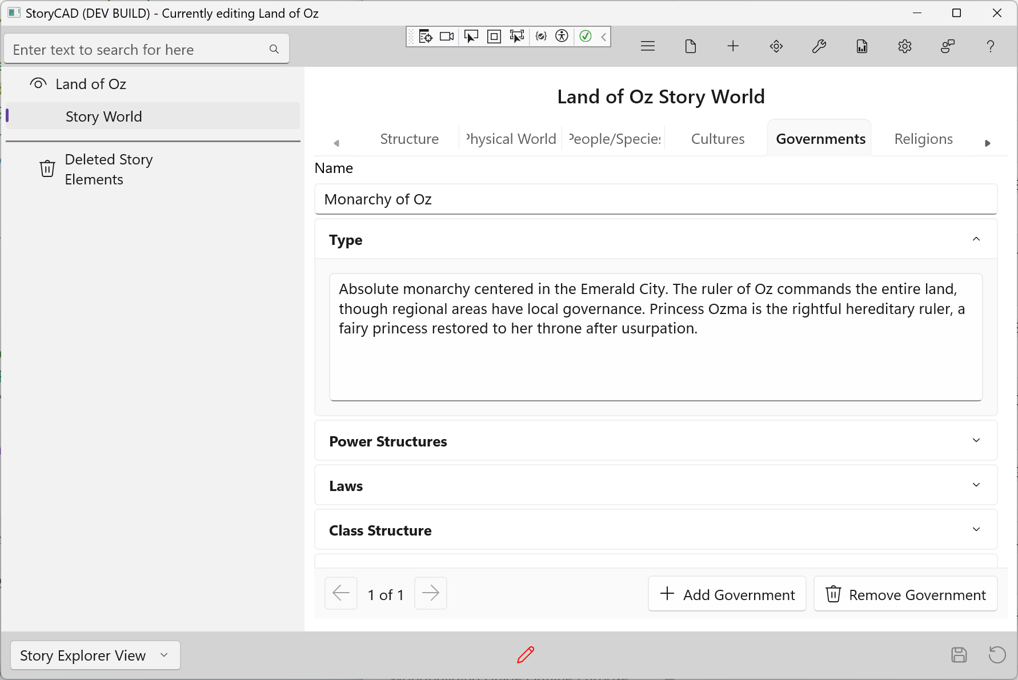Open Preferences with the gear icon
Image resolution: width=1018 pixels, height=680 pixels.
904,46
